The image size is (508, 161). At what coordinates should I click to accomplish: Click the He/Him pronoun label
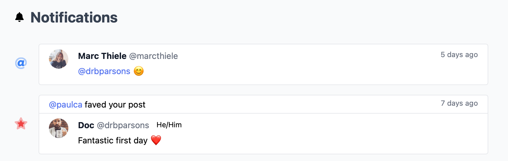coord(169,125)
